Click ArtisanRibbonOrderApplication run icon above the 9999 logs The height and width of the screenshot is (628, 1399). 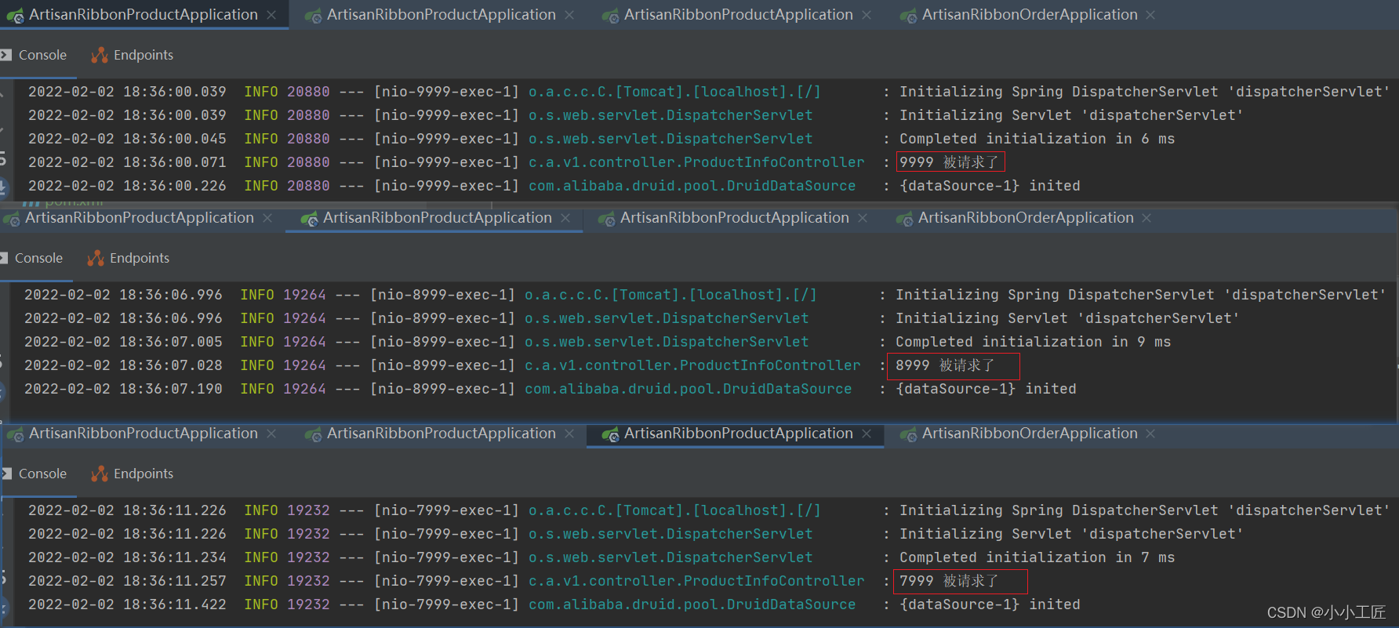tap(908, 15)
